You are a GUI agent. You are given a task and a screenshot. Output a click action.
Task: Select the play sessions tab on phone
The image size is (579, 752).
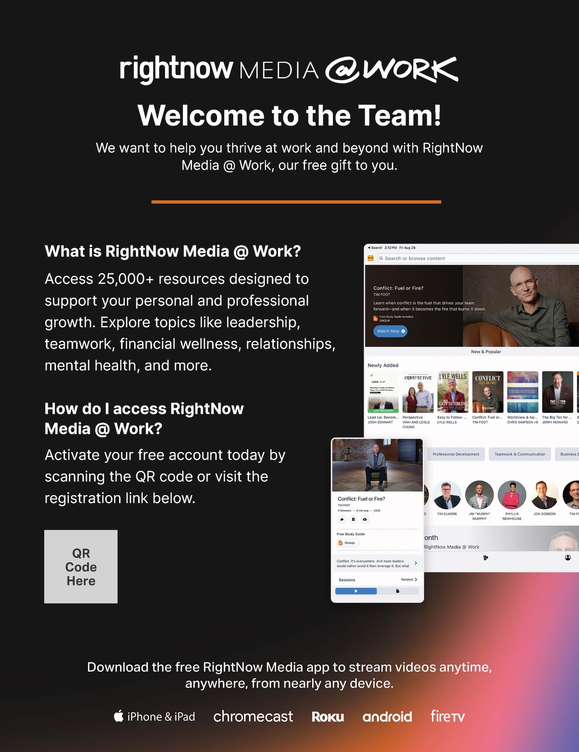click(356, 591)
